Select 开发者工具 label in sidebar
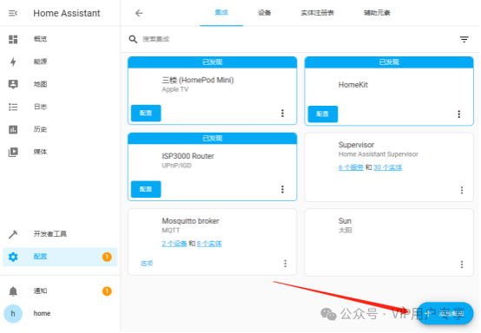Screen dimensions: 481x333 pos(50,234)
